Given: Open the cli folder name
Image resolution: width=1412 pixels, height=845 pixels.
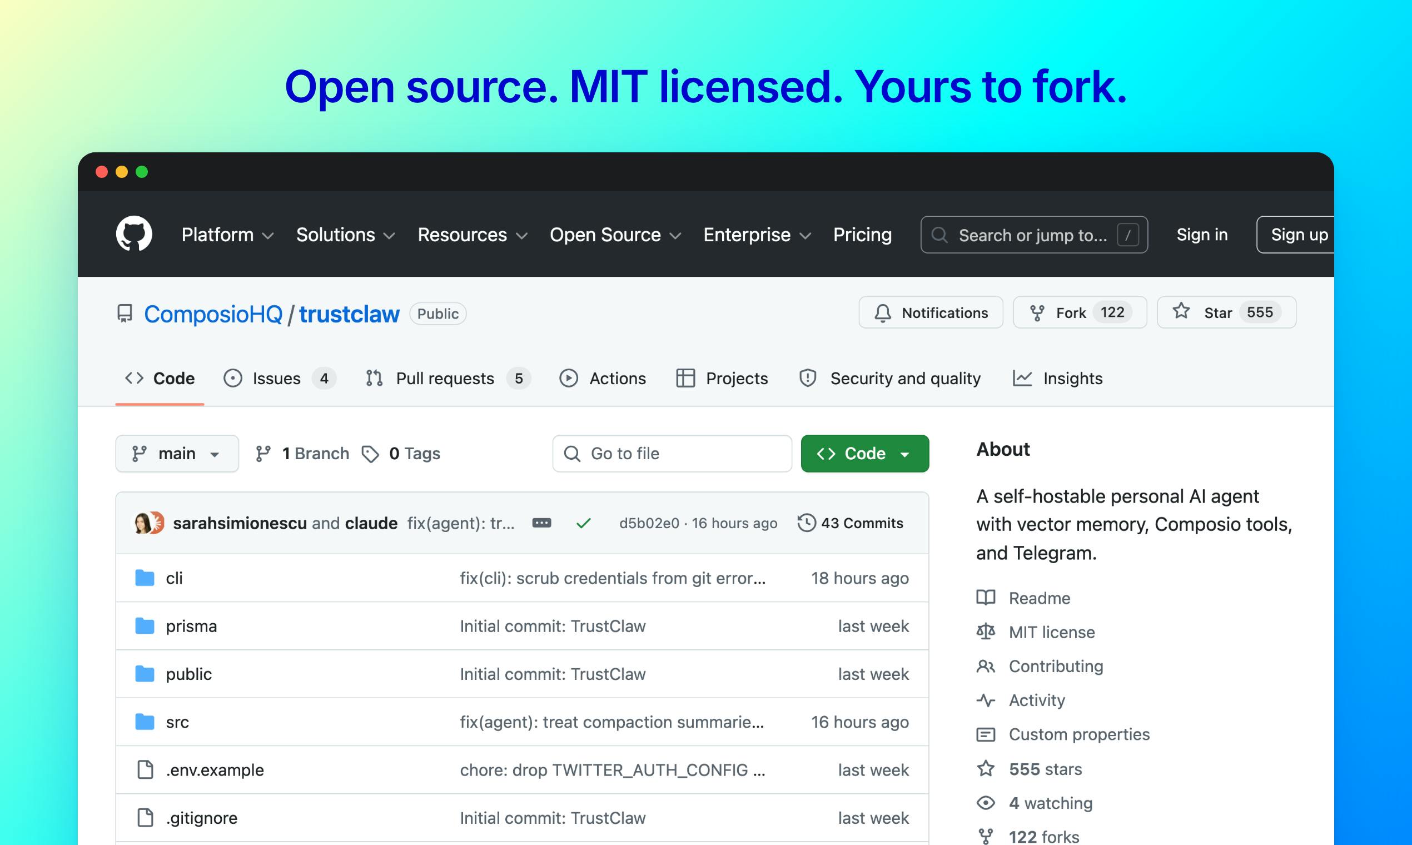Looking at the screenshot, I should click(x=174, y=578).
